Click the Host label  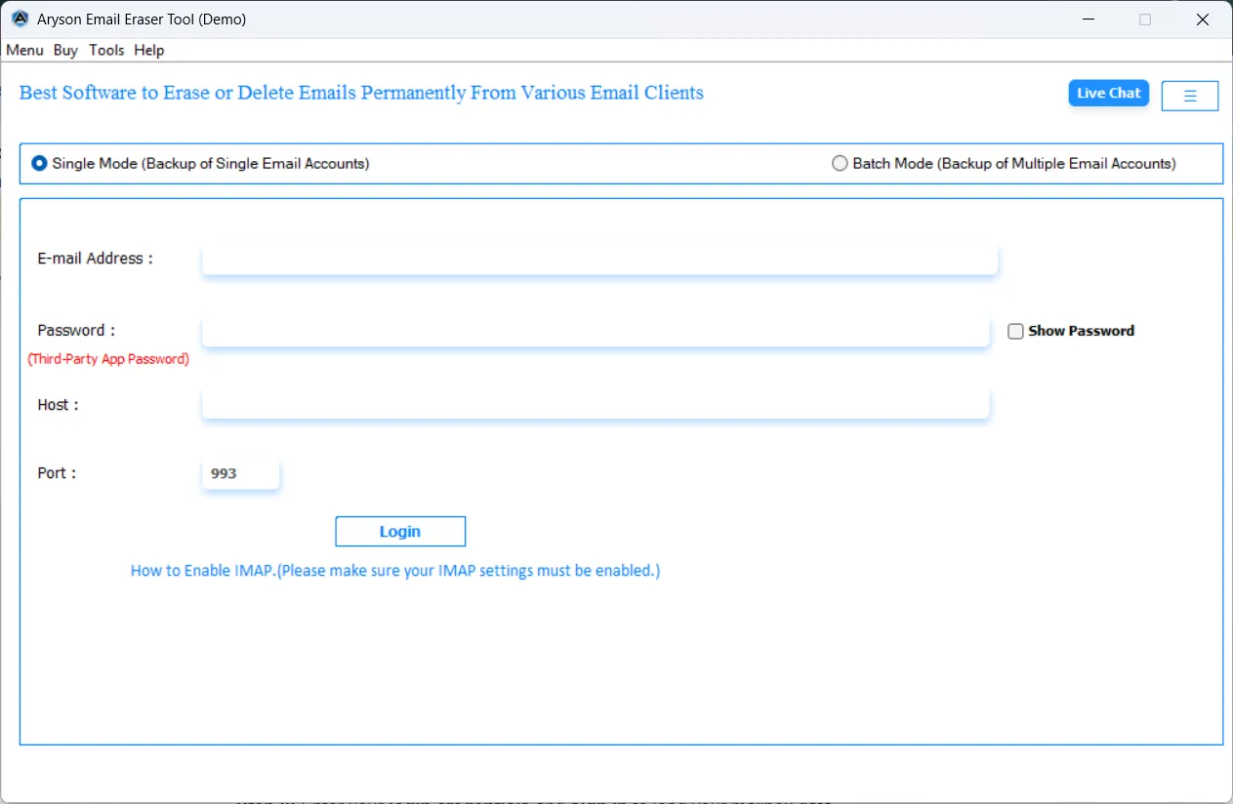point(58,405)
